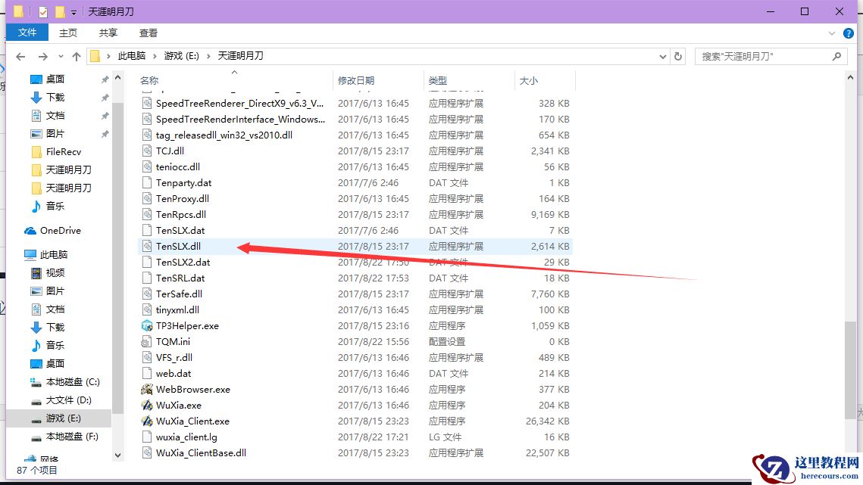863x485 pixels.
Task: Open the address bar history dropdown
Action: [x=663, y=55]
